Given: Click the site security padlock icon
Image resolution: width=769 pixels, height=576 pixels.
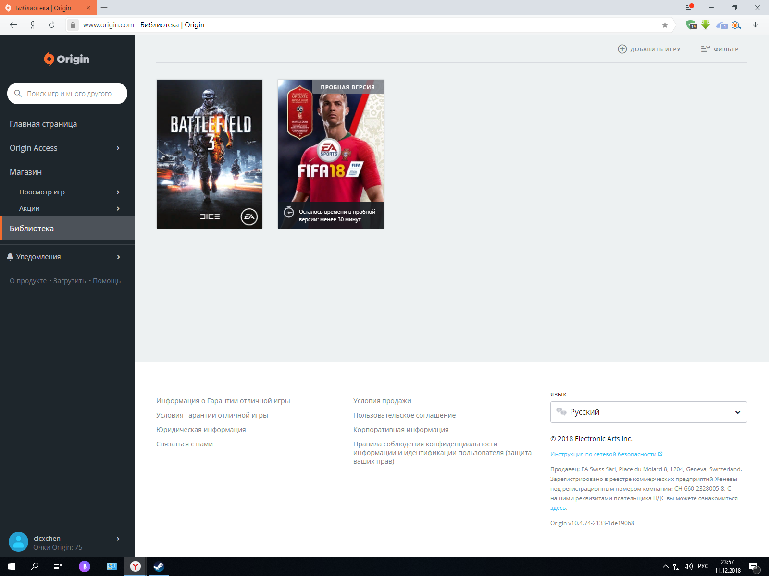Looking at the screenshot, I should tap(73, 25).
